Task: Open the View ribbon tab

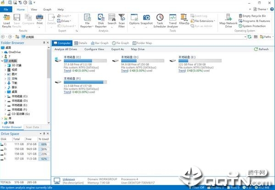Action: (x=34, y=9)
